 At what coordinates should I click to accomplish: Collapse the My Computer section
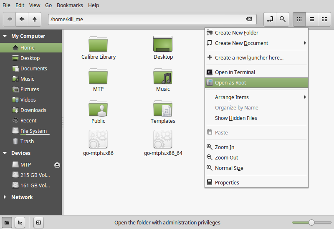pos(5,36)
